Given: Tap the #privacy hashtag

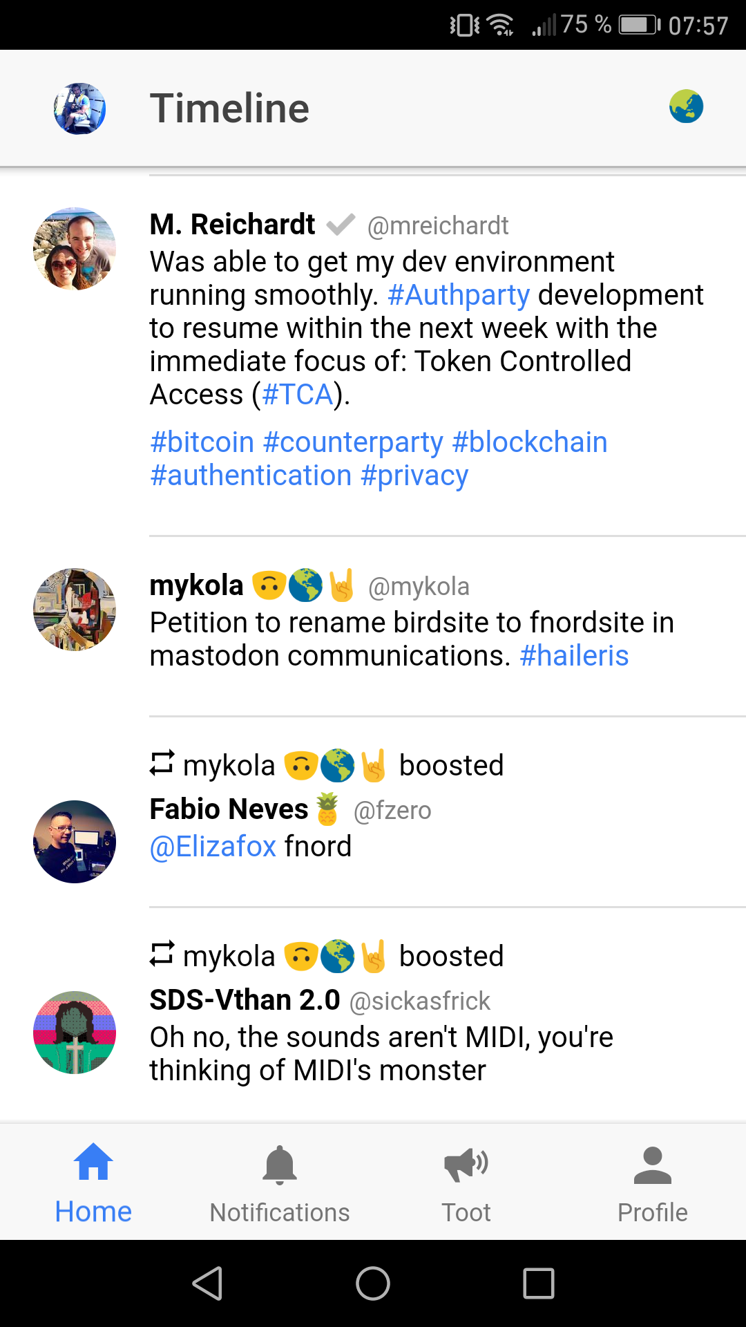Looking at the screenshot, I should coord(414,476).
